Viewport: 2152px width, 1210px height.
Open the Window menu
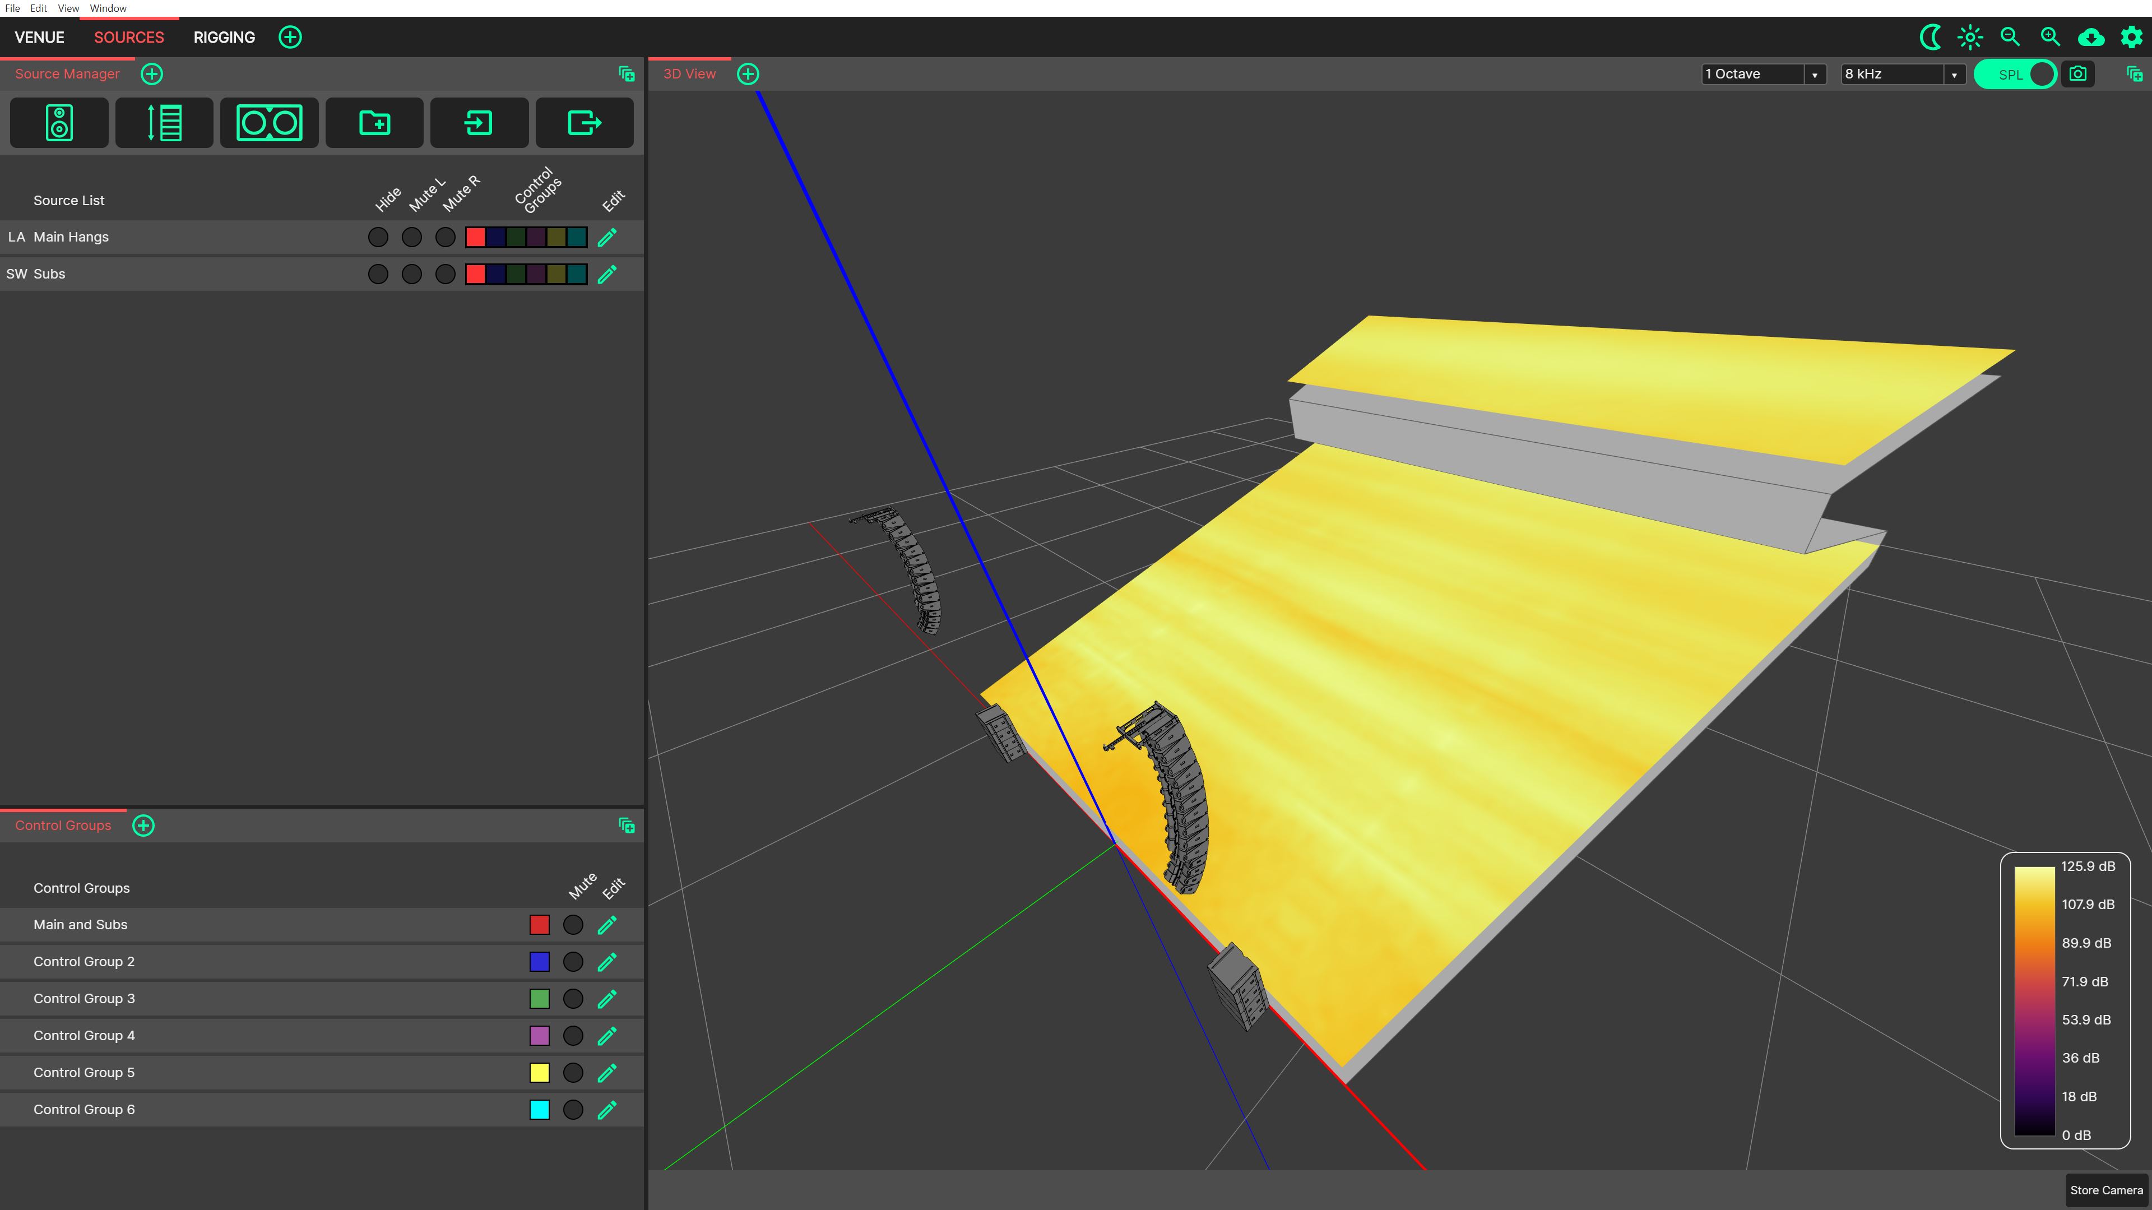click(x=108, y=8)
